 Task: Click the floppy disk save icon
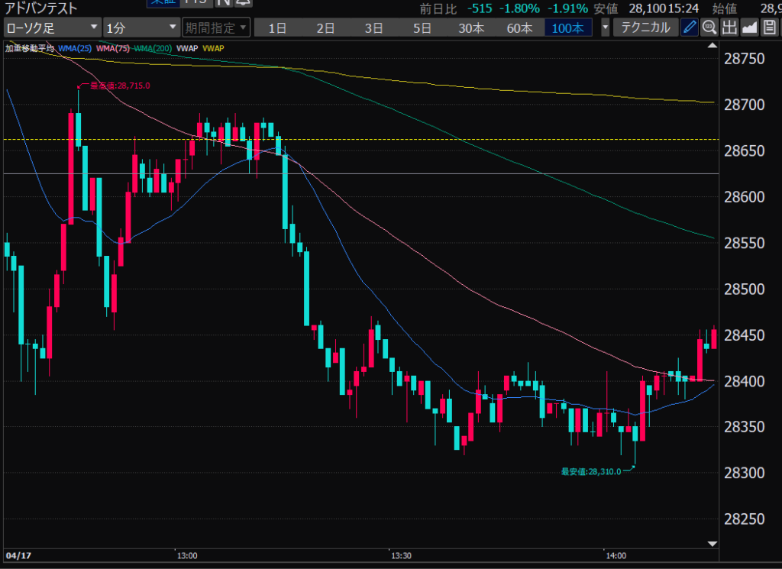[x=769, y=27]
